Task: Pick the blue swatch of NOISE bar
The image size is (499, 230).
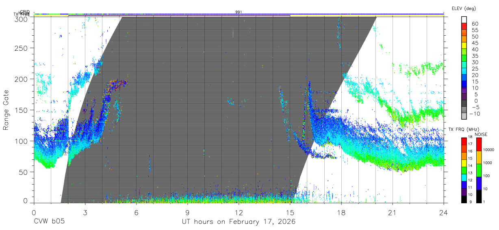Action: pos(478,183)
